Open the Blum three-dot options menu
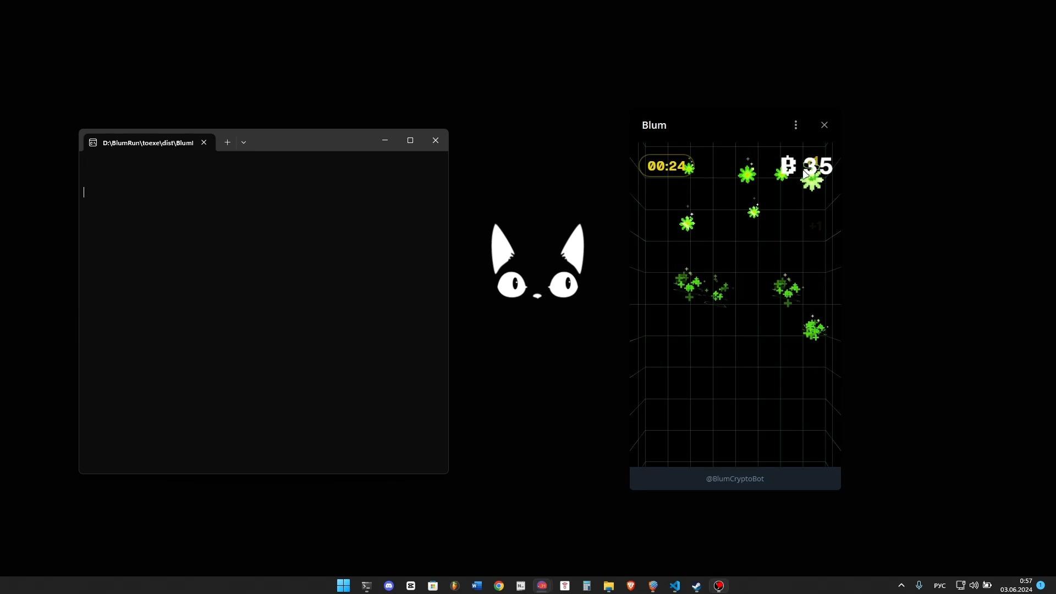The image size is (1056, 594). 796,125
